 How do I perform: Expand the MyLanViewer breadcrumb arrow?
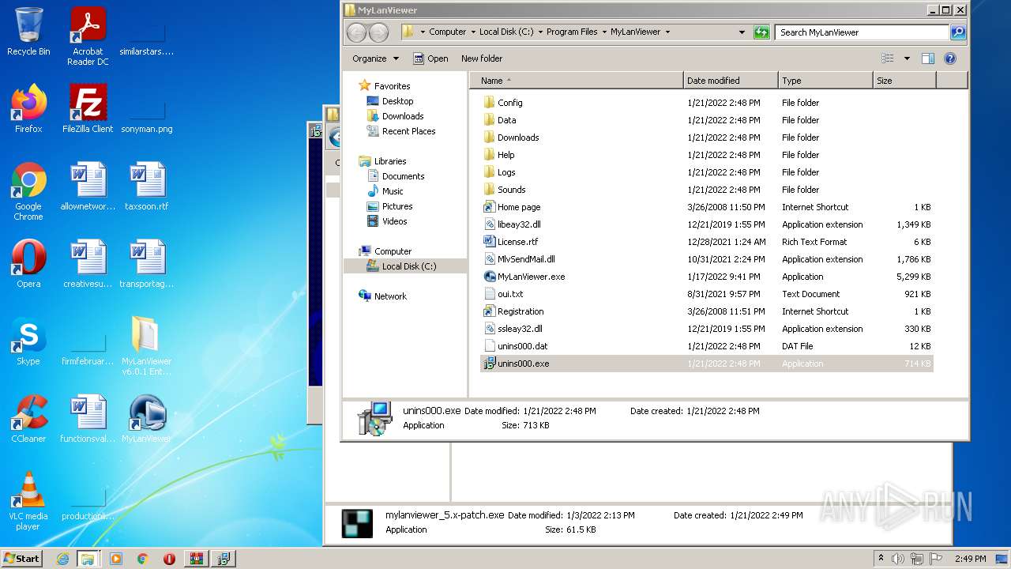[667, 32]
